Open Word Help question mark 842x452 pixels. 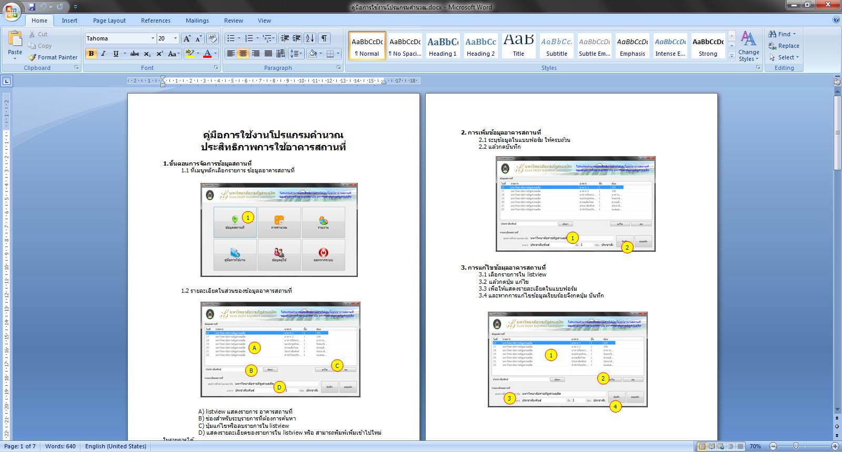pyautogui.click(x=836, y=20)
